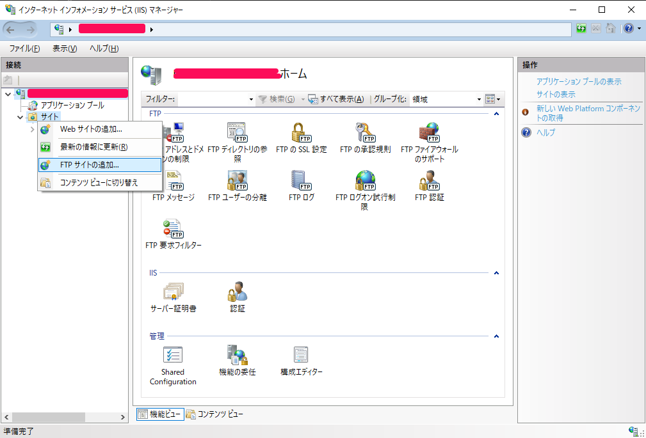Image resolution: width=646 pixels, height=438 pixels.
Task: Open the グループ化 dropdown
Action: click(478, 98)
